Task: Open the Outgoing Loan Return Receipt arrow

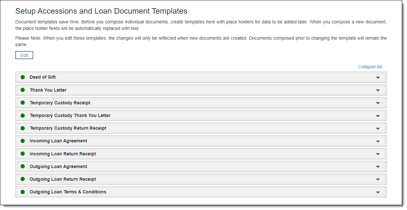Action: (378, 179)
